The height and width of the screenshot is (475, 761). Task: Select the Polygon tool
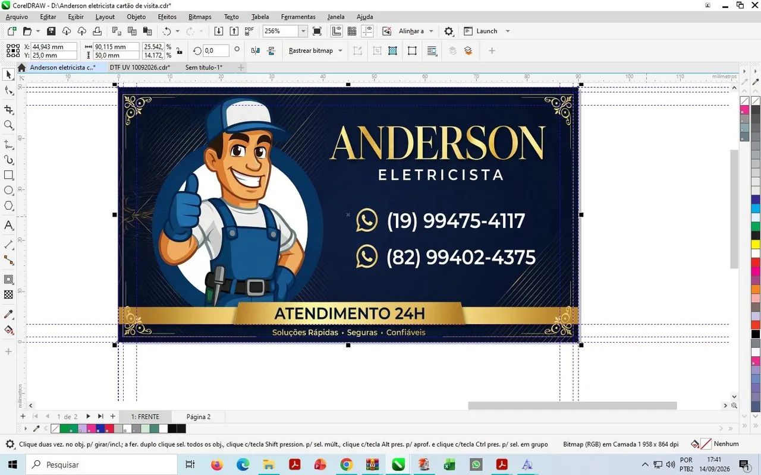tap(8, 206)
